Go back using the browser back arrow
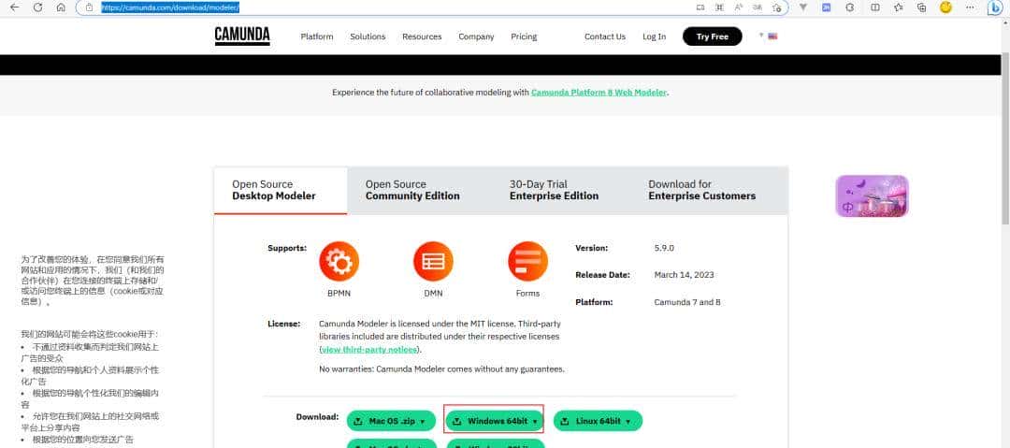 point(15,7)
